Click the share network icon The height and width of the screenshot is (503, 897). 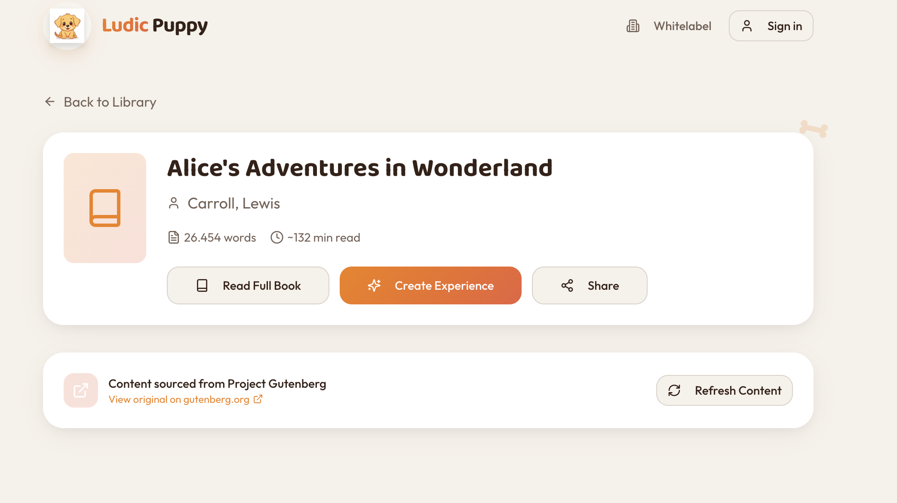(x=567, y=285)
